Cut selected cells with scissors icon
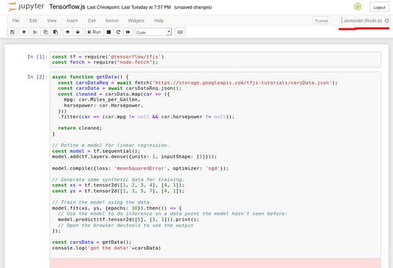 (35, 32)
